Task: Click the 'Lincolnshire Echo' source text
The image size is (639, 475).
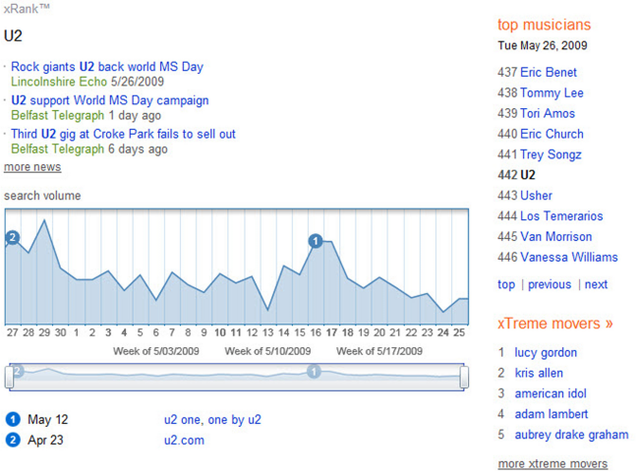Action: pyautogui.click(x=59, y=82)
